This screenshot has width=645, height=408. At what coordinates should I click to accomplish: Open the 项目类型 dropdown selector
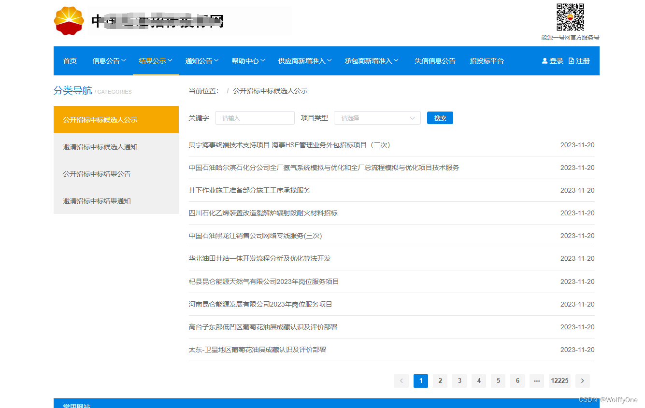(377, 117)
